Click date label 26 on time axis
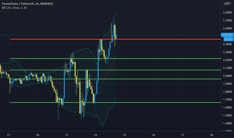The image size is (234, 138). point(154,135)
